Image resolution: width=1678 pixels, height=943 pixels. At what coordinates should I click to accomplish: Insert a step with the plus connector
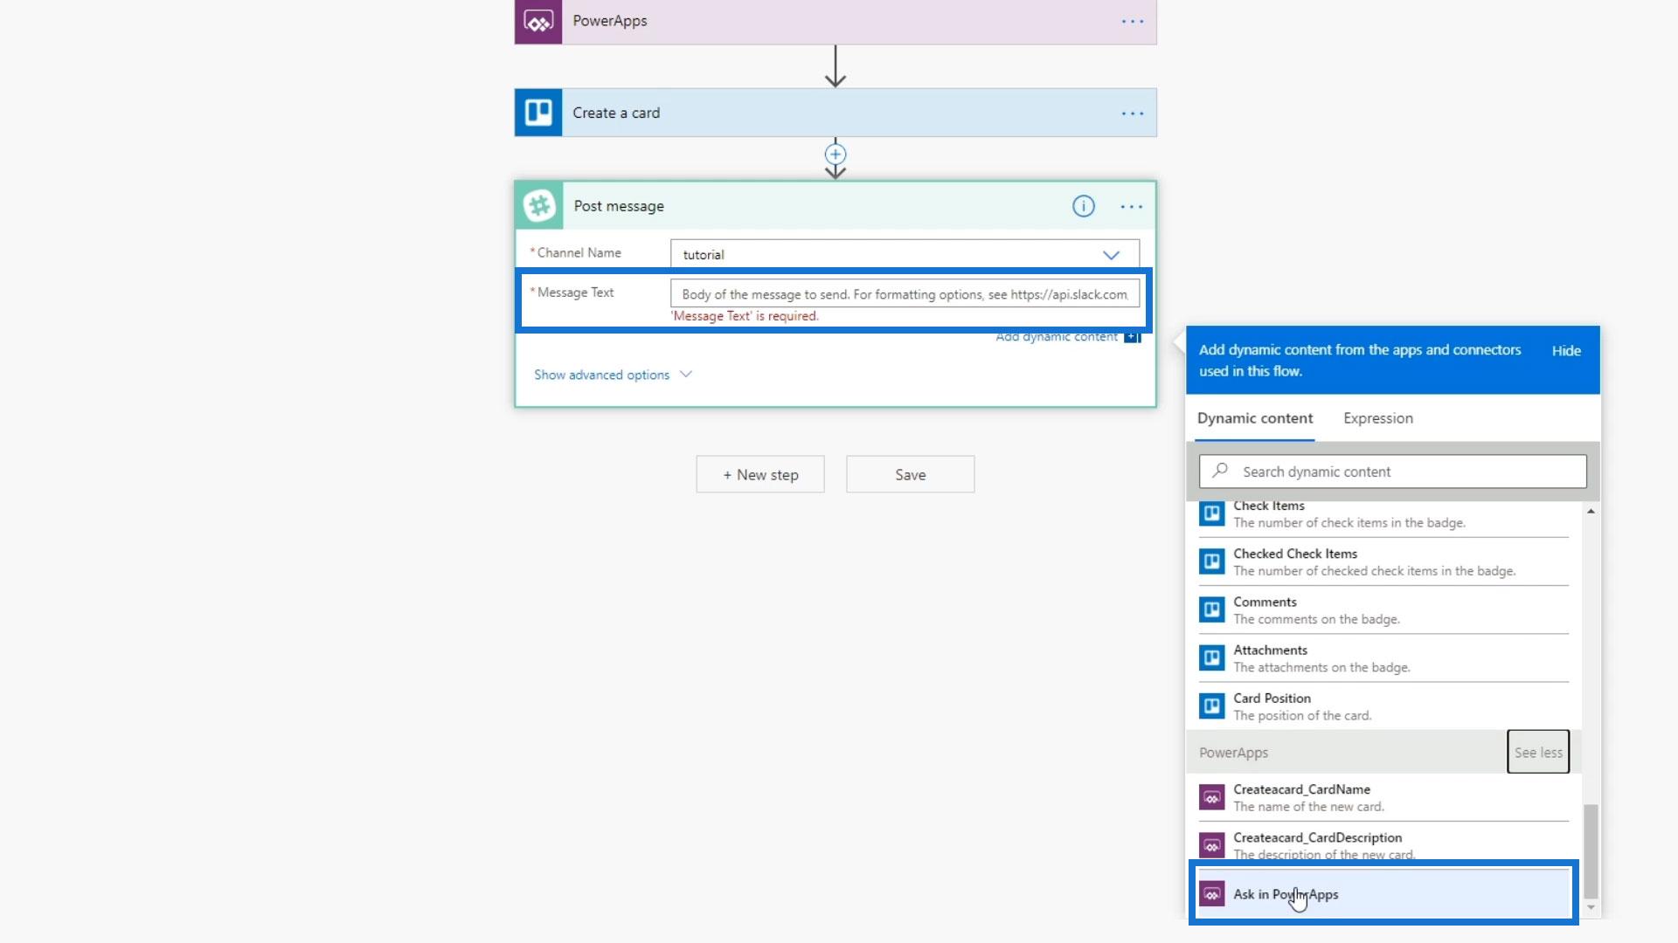(836, 155)
